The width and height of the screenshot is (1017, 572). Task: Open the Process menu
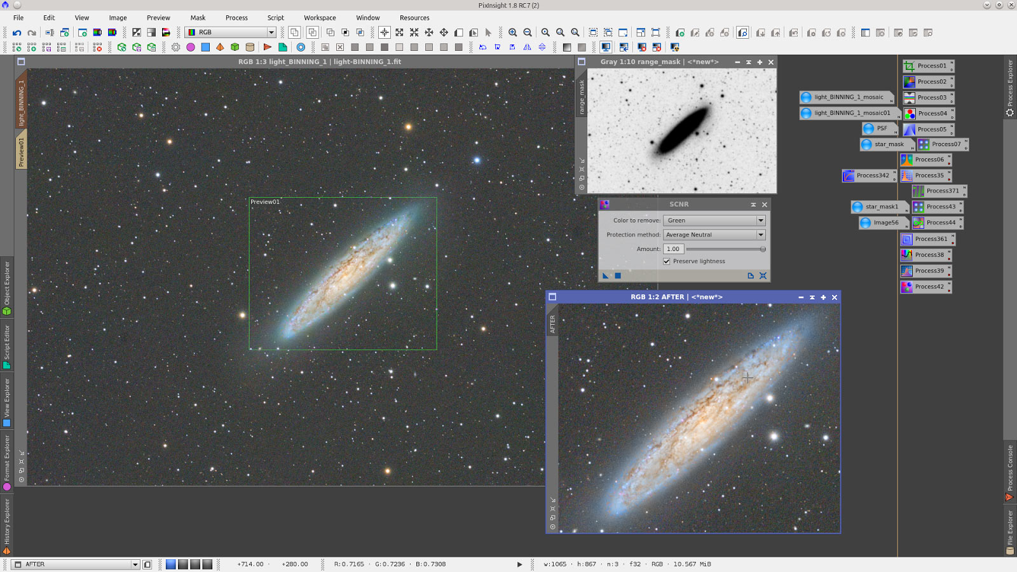click(236, 17)
